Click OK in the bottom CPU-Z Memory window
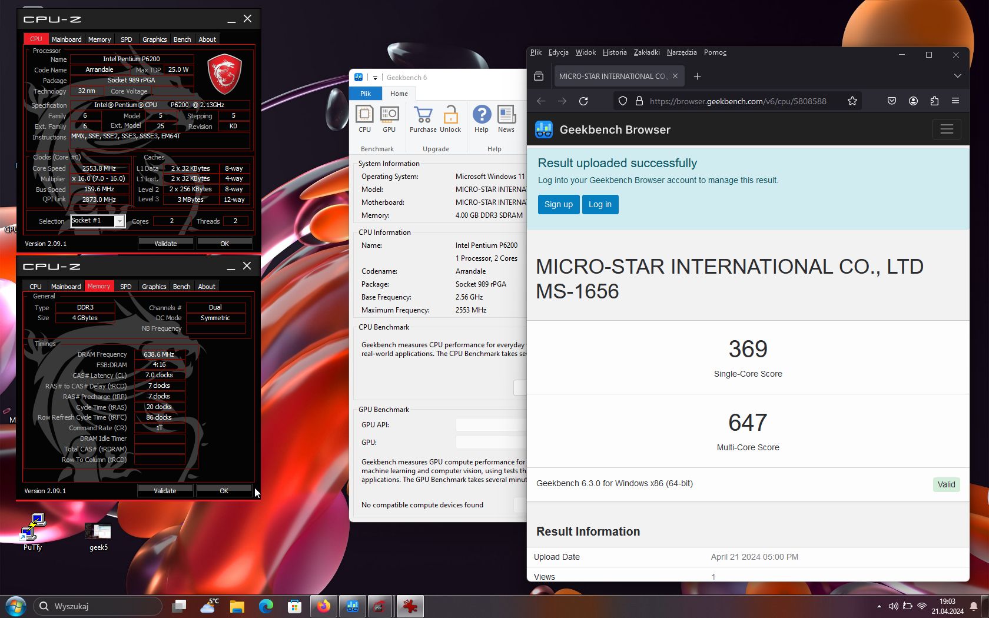 tap(224, 491)
